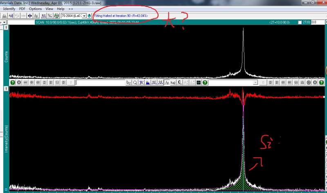327x193 pixels.
Task: Click the cursor zoom tool icon
Action: click(x=129, y=83)
